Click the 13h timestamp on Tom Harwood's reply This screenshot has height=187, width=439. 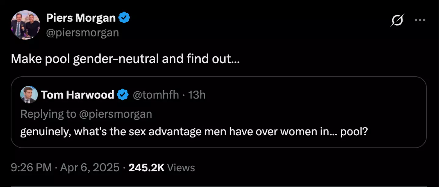(x=197, y=95)
